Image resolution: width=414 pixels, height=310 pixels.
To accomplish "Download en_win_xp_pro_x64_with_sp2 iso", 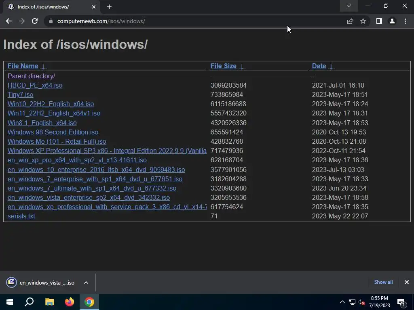I will [77, 160].
